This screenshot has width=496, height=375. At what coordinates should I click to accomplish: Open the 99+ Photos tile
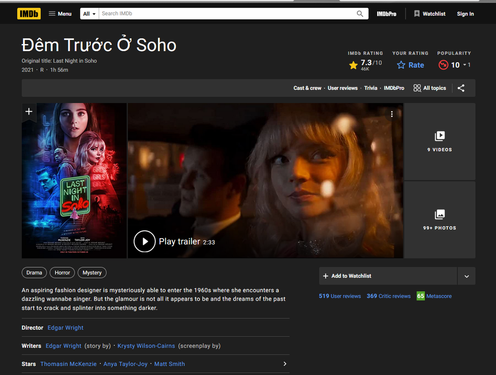pyautogui.click(x=440, y=220)
